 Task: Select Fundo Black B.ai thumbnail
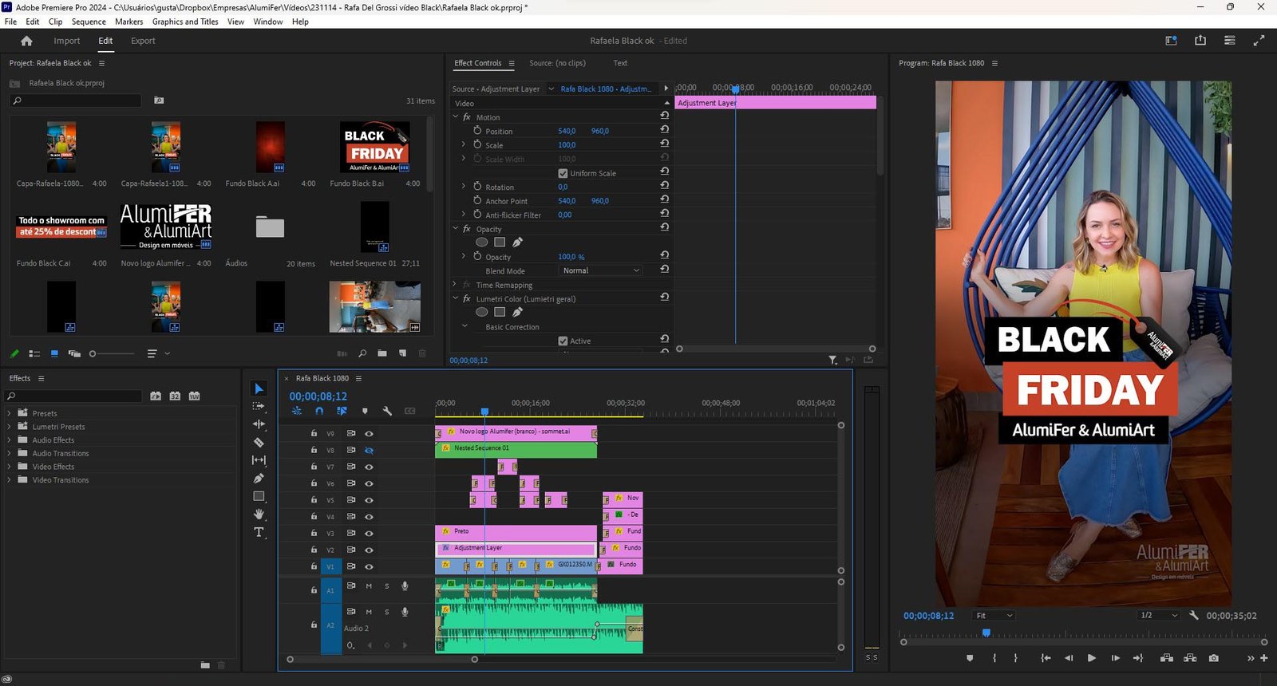point(375,148)
